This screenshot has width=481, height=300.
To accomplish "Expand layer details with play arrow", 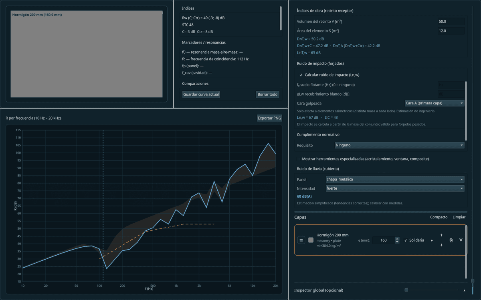I will 432,240.
